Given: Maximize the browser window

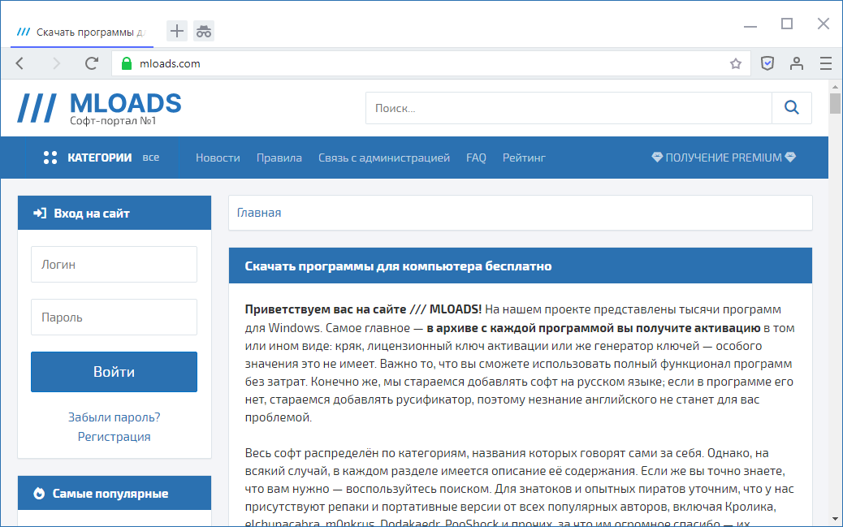Looking at the screenshot, I should click(787, 24).
